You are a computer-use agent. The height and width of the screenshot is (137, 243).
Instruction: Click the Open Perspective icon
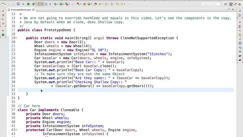pos(226,4)
